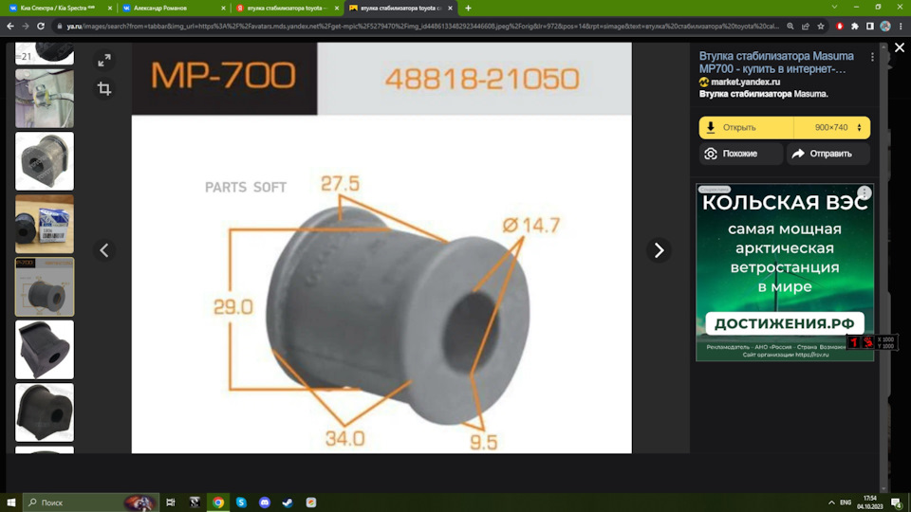Image resolution: width=911 pixels, height=512 pixels.
Task: Open the Chrome profile avatar
Action: [884, 27]
